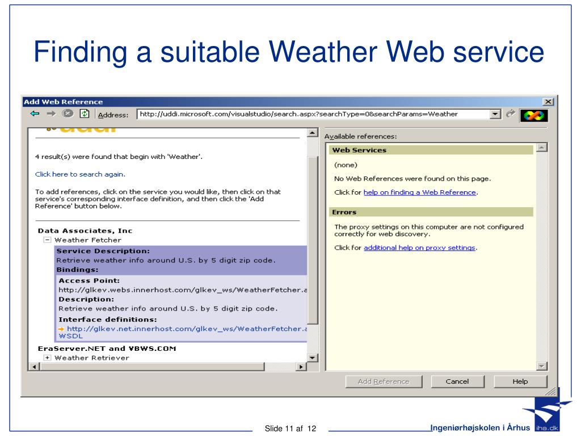Image resolution: width=581 pixels, height=436 pixels.
Task: Click 'Click here to search again' link
Action: pos(80,174)
